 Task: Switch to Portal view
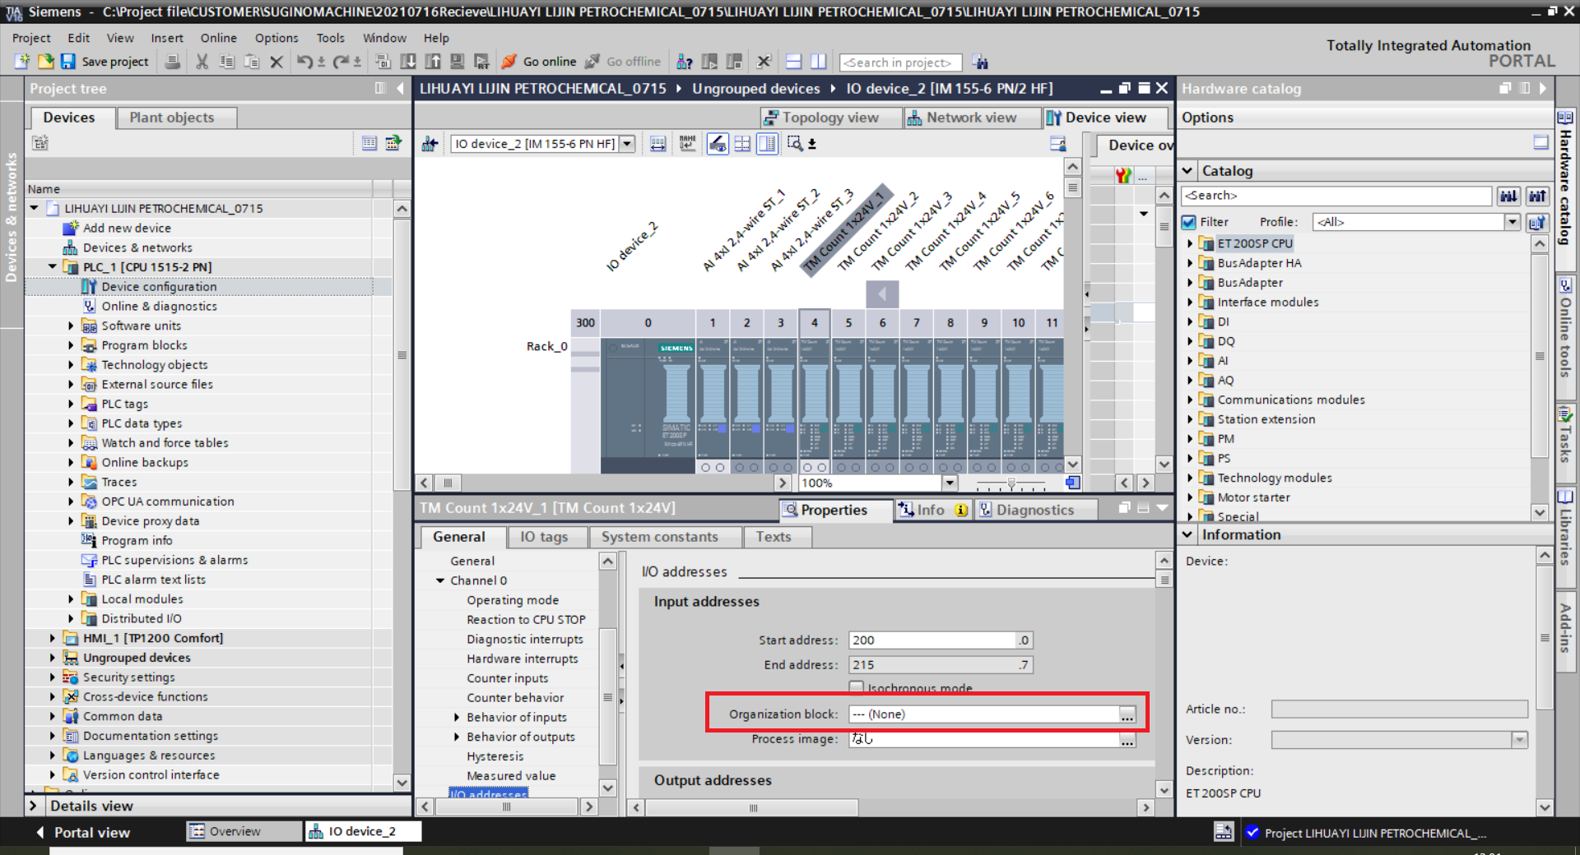pos(82,832)
